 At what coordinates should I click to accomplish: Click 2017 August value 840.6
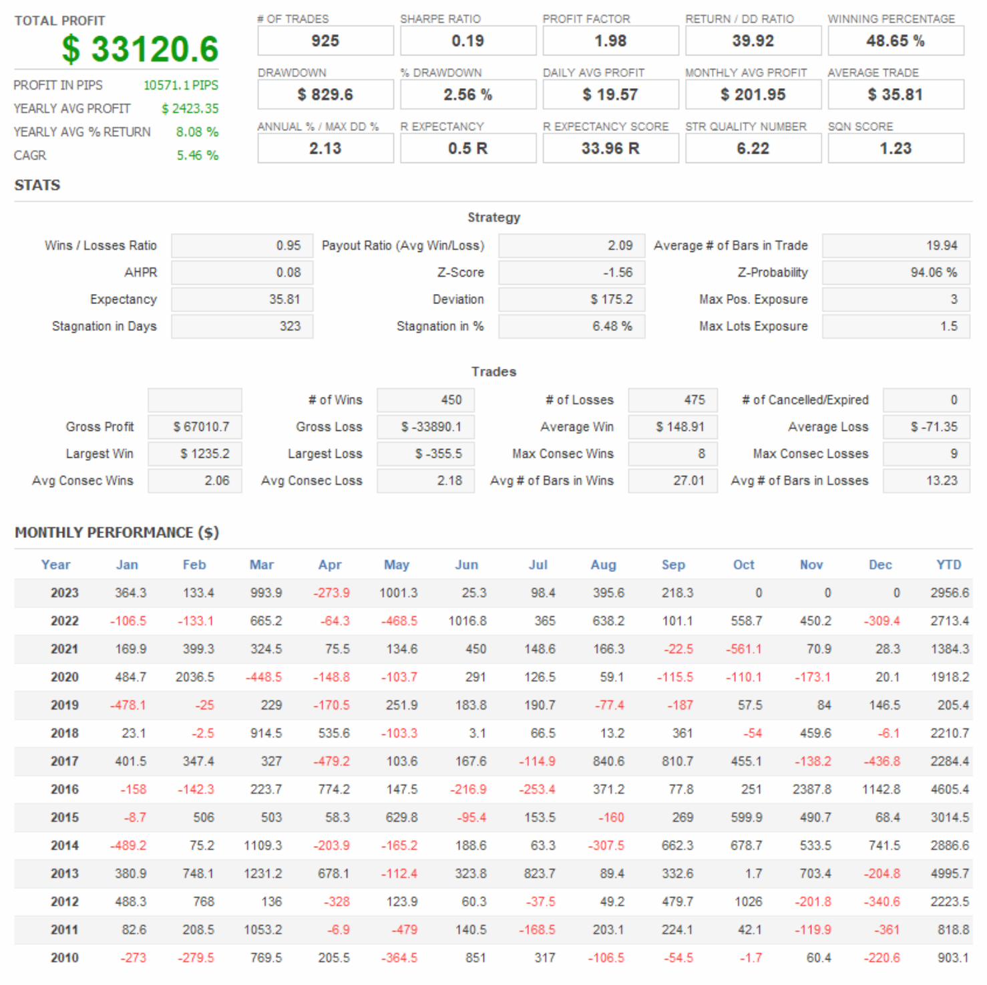(x=608, y=761)
